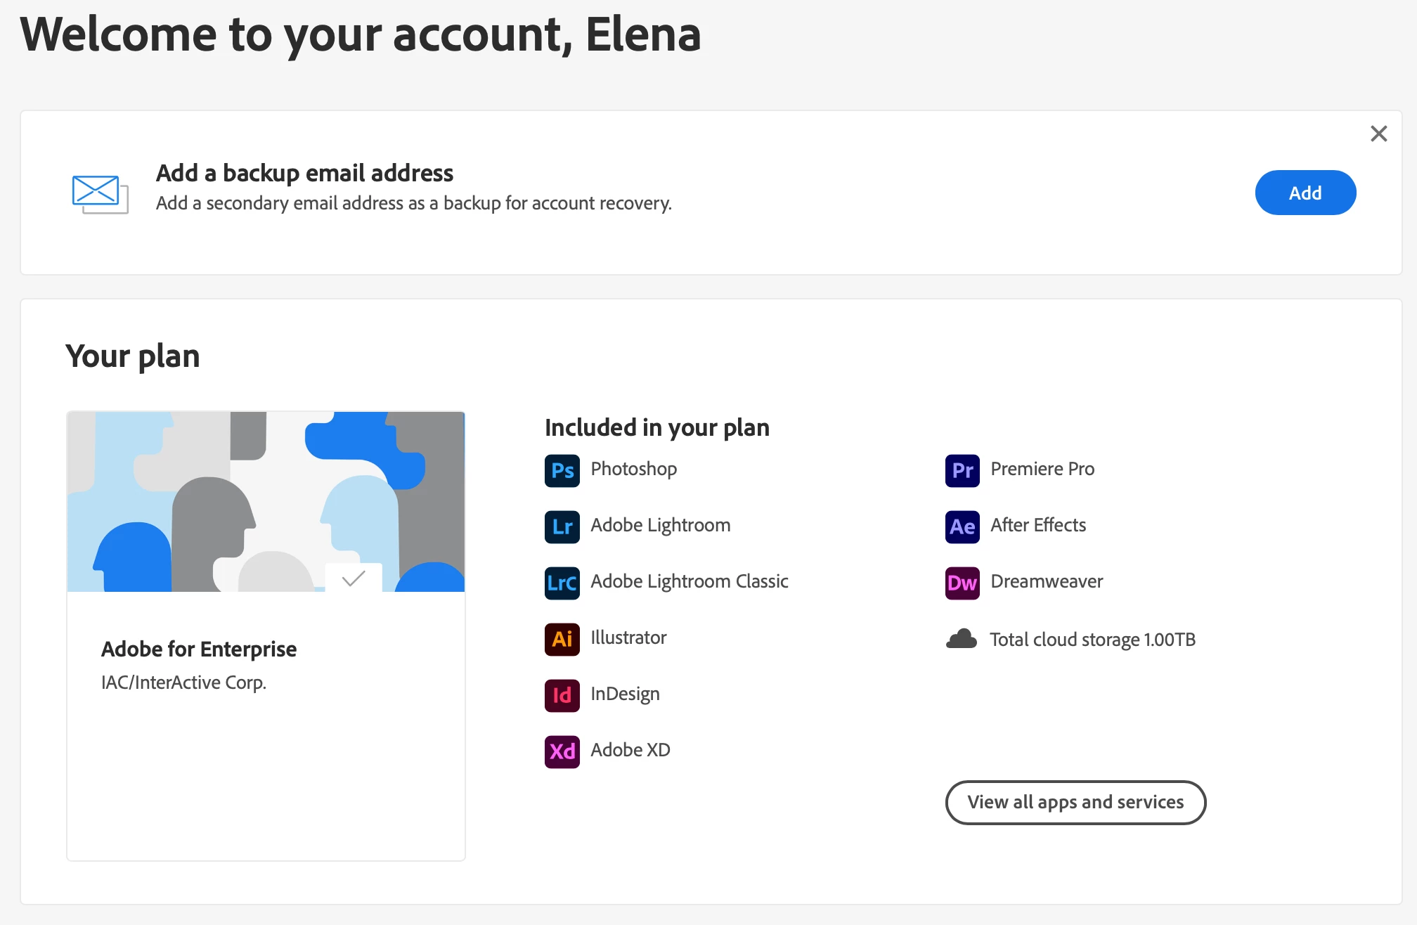The image size is (1417, 925).
Task: Click the Welcome to your account heading
Action: click(x=361, y=34)
